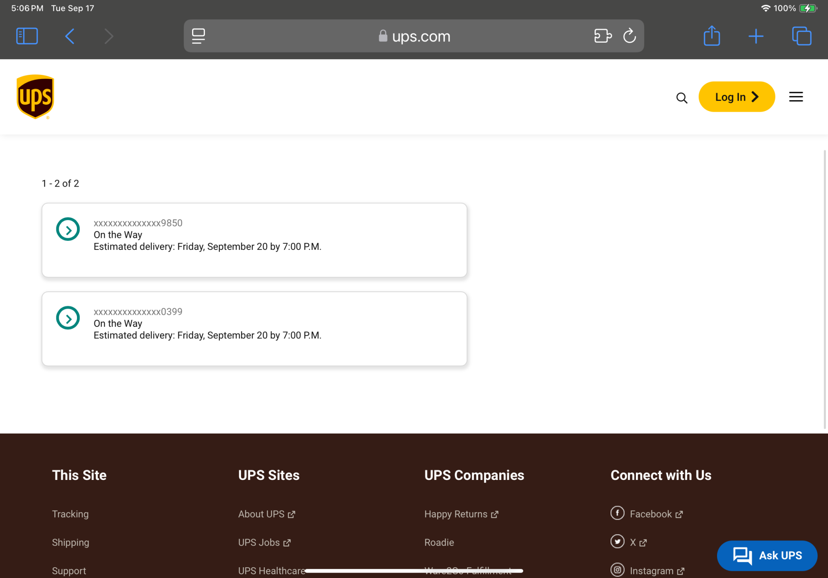Open the Facebook social link
828x578 pixels.
[651, 514]
